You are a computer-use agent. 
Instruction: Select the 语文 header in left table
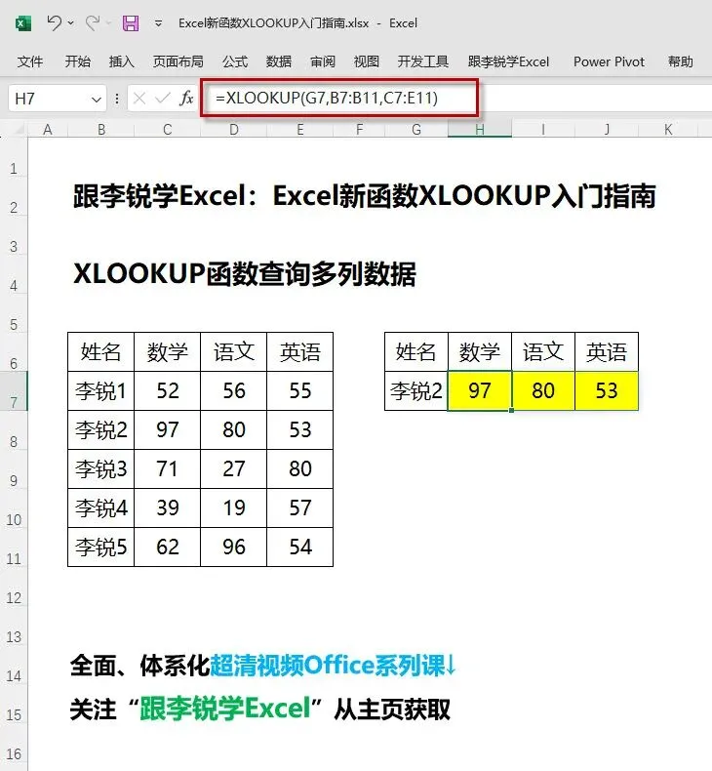[x=233, y=351]
